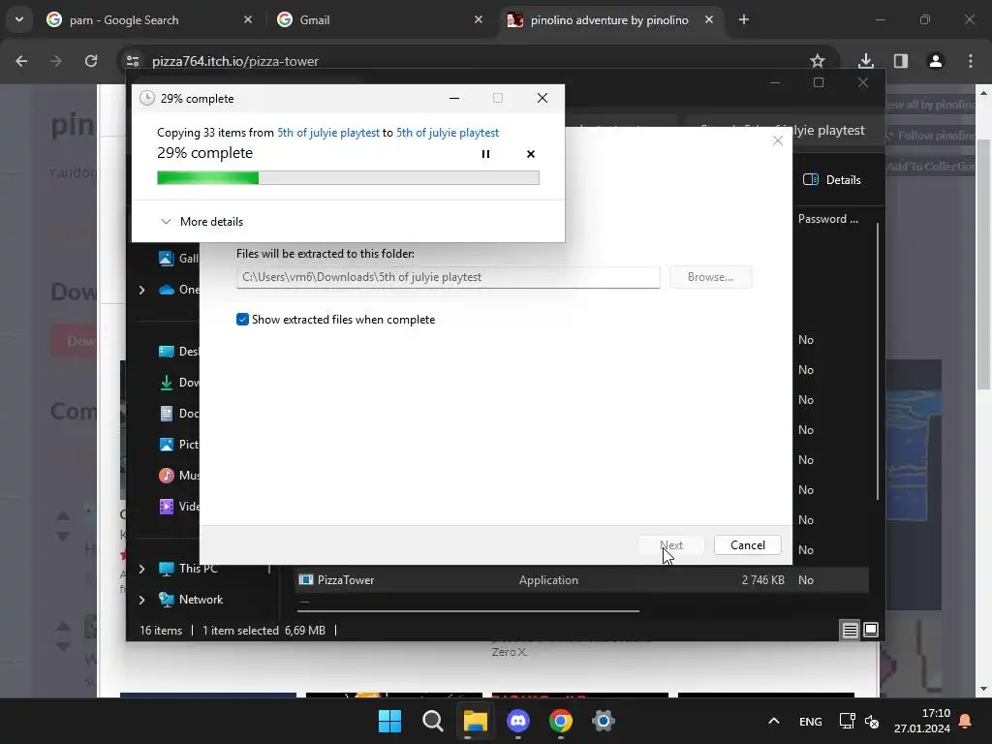Close the extract wizard with its X
992x744 pixels.
778,140
